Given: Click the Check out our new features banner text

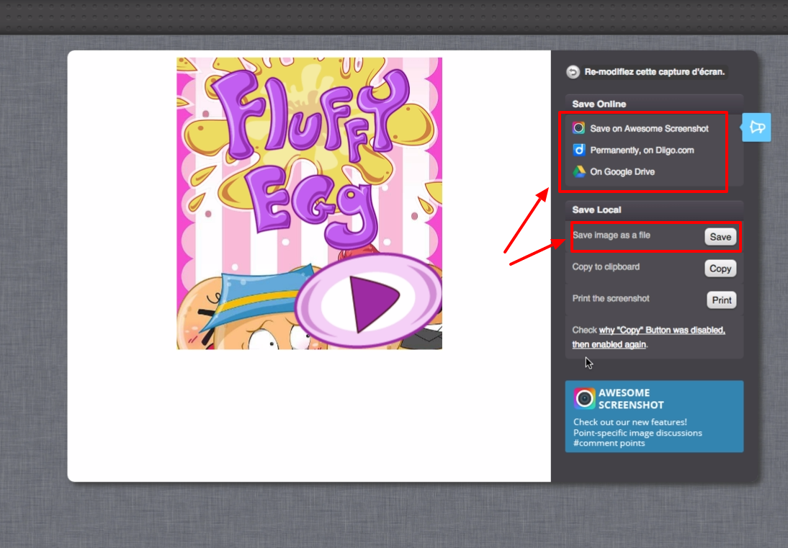Looking at the screenshot, I should (630, 422).
